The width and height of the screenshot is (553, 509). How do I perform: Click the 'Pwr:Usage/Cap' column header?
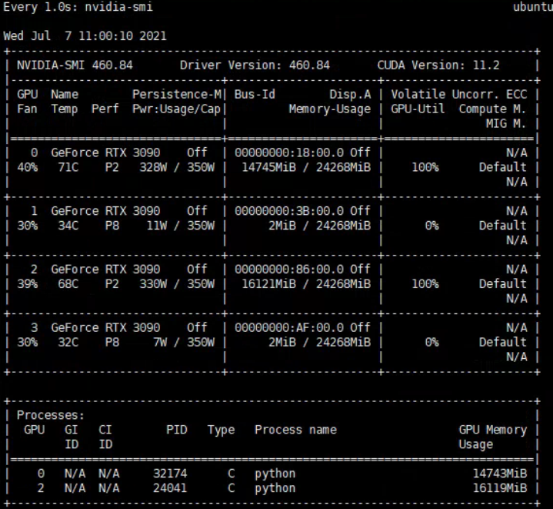click(176, 109)
